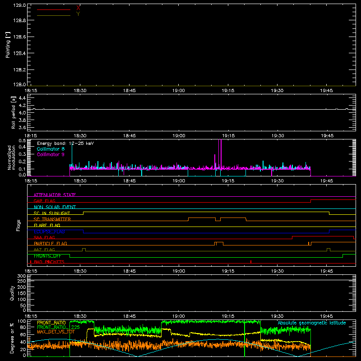Click the GAP_FLAG label
This screenshot has height=361, width=361.
pyautogui.click(x=44, y=201)
